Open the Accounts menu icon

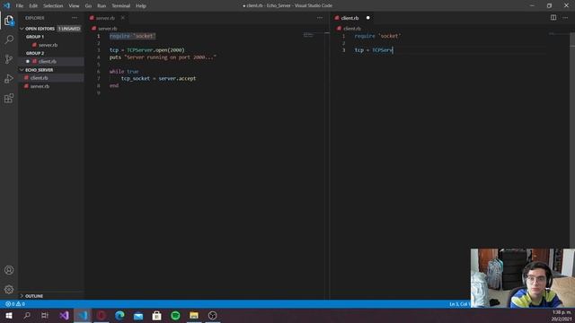coord(9,270)
